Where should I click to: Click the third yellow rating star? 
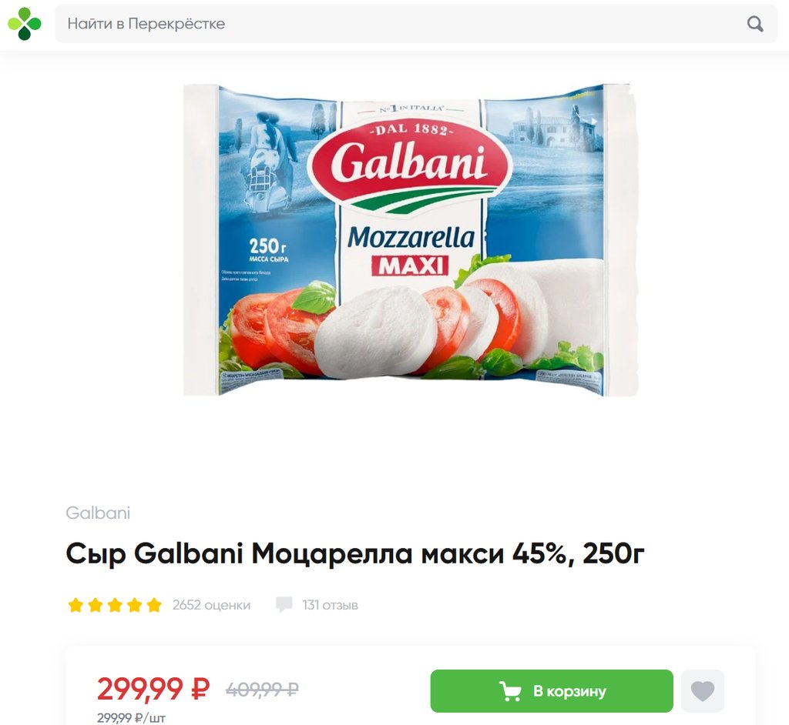coord(115,605)
